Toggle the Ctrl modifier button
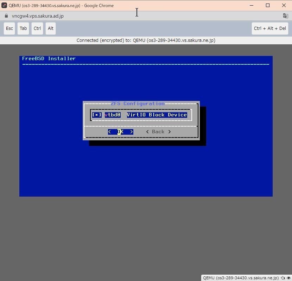Screen dimensions: 292x281 (x=37, y=28)
